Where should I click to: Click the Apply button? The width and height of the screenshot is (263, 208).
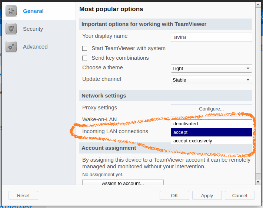[207, 195]
